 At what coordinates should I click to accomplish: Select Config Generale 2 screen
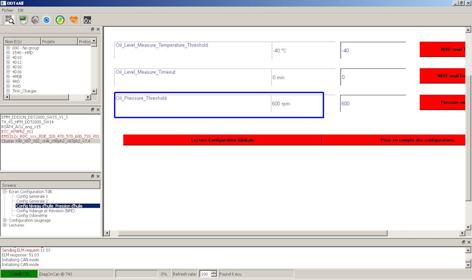point(32,201)
